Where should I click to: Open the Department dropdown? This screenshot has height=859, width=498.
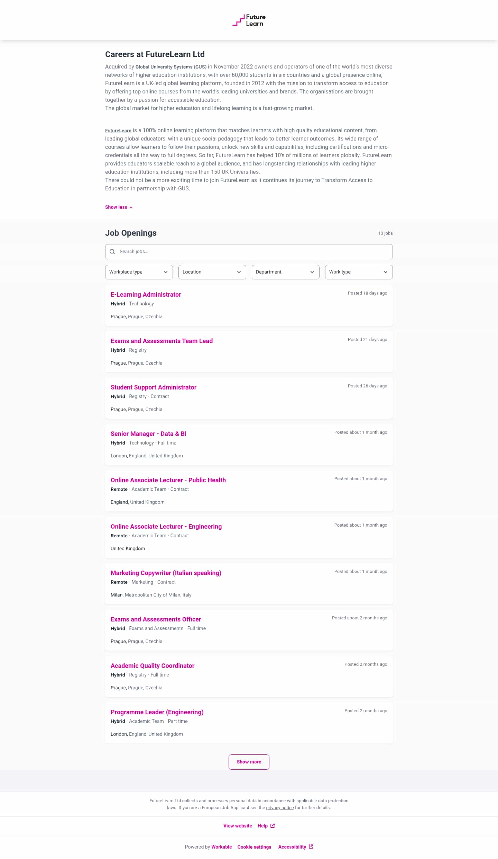point(285,272)
